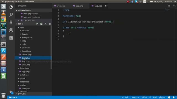Viewport: 177px width, 99px height.
Task: Expand the database folder
Action: tap(24, 75)
